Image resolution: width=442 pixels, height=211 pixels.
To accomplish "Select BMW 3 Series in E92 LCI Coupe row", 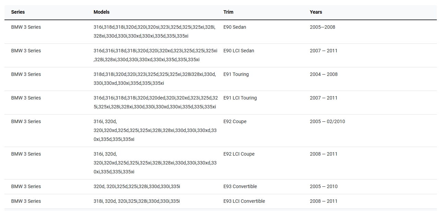I will (26, 154).
